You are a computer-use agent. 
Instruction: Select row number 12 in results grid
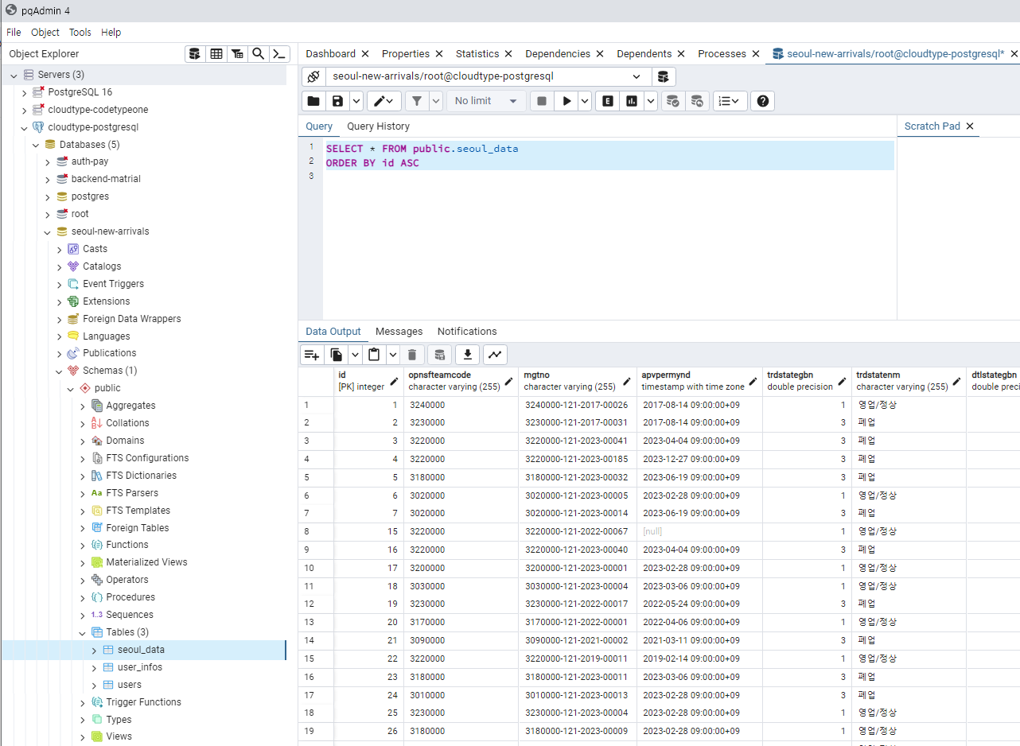tap(316, 604)
